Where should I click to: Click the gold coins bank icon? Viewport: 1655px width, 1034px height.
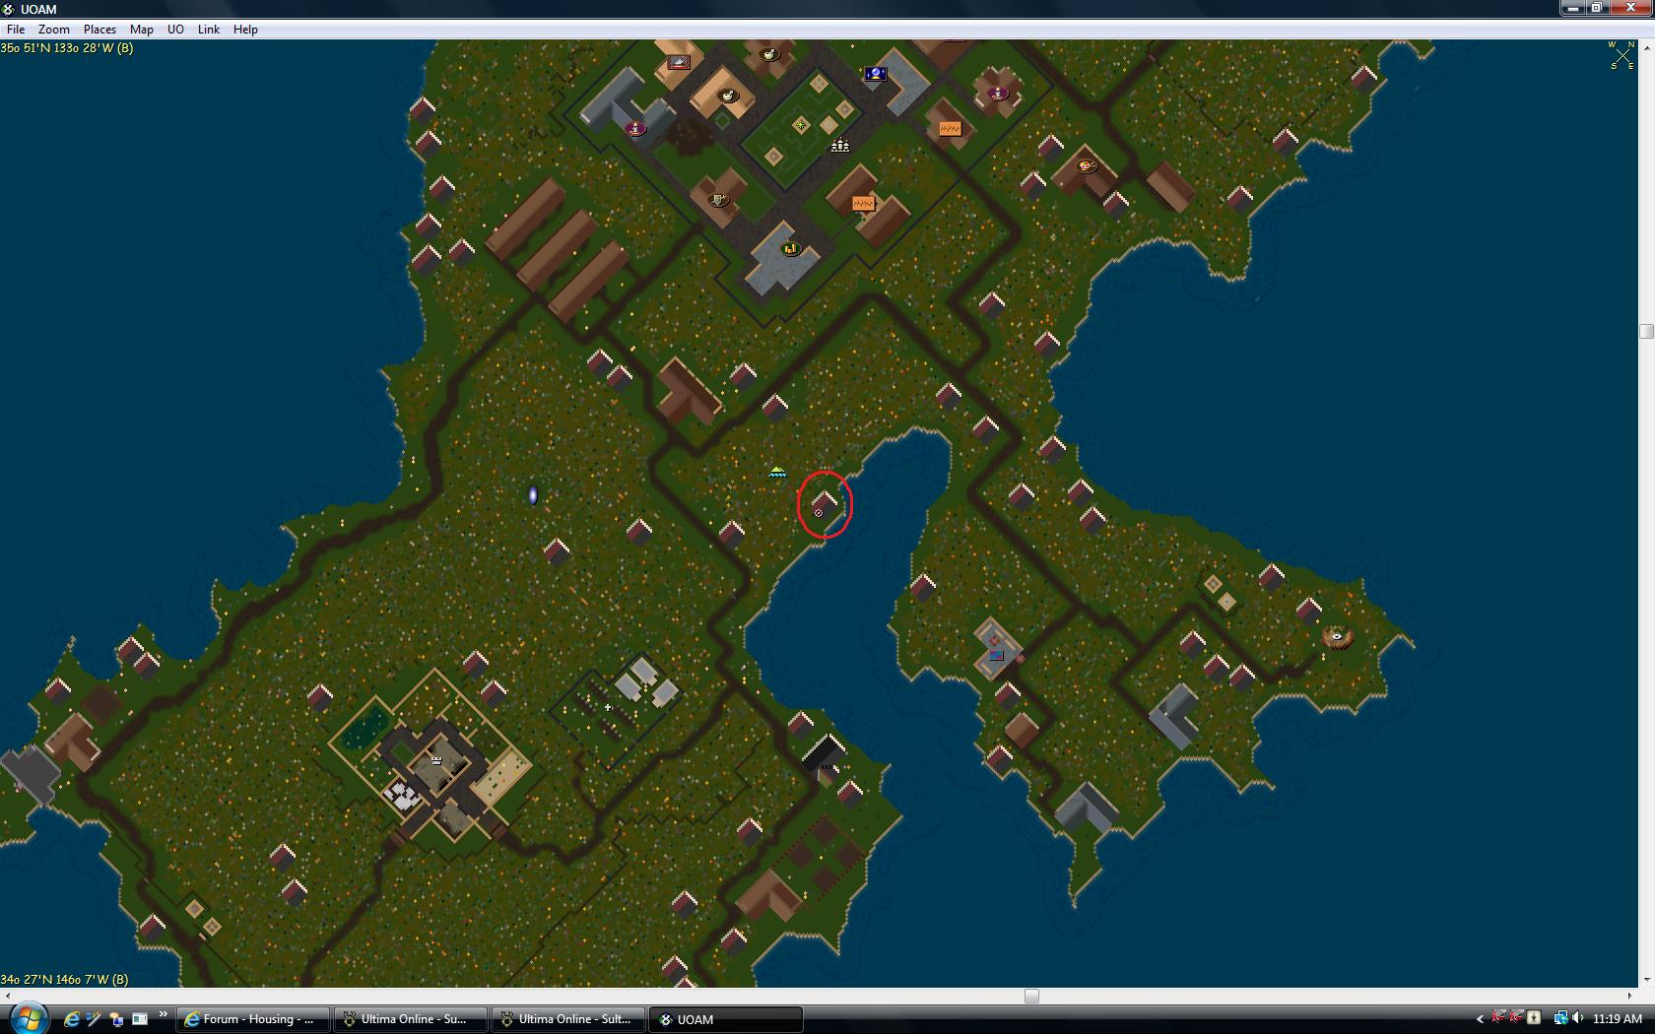tap(790, 249)
